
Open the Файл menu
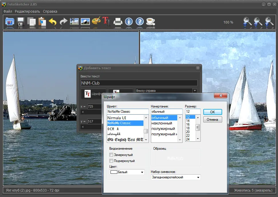tap(8, 11)
